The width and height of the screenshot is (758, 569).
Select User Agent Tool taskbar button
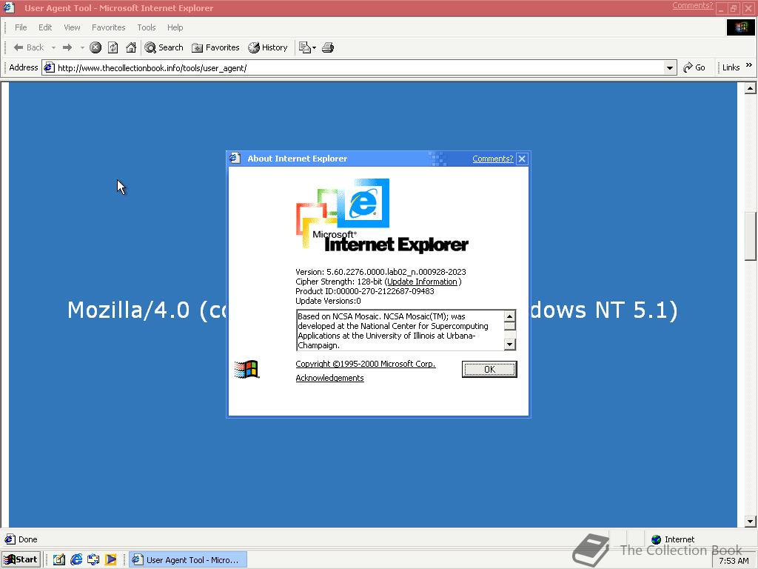(x=188, y=560)
